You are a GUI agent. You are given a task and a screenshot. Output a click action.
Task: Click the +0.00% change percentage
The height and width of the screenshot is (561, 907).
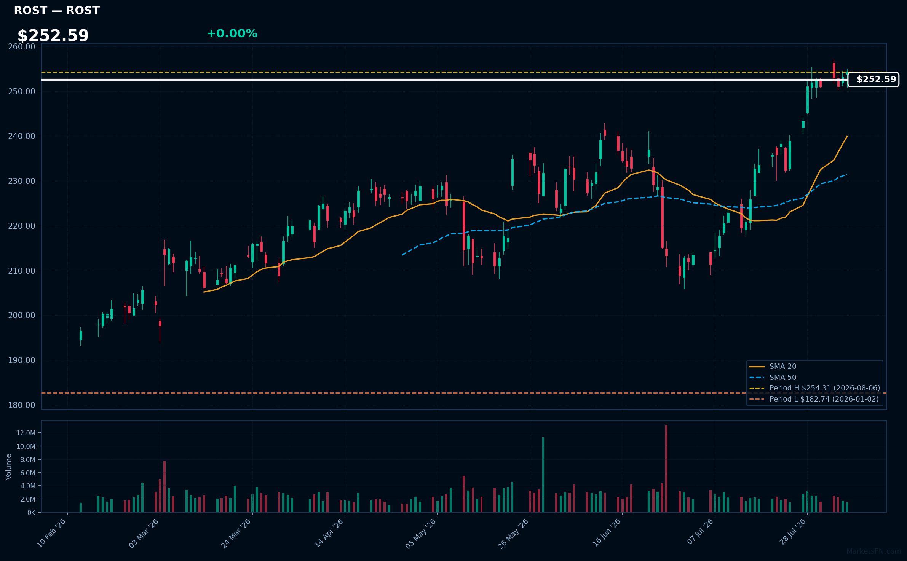tap(232, 33)
